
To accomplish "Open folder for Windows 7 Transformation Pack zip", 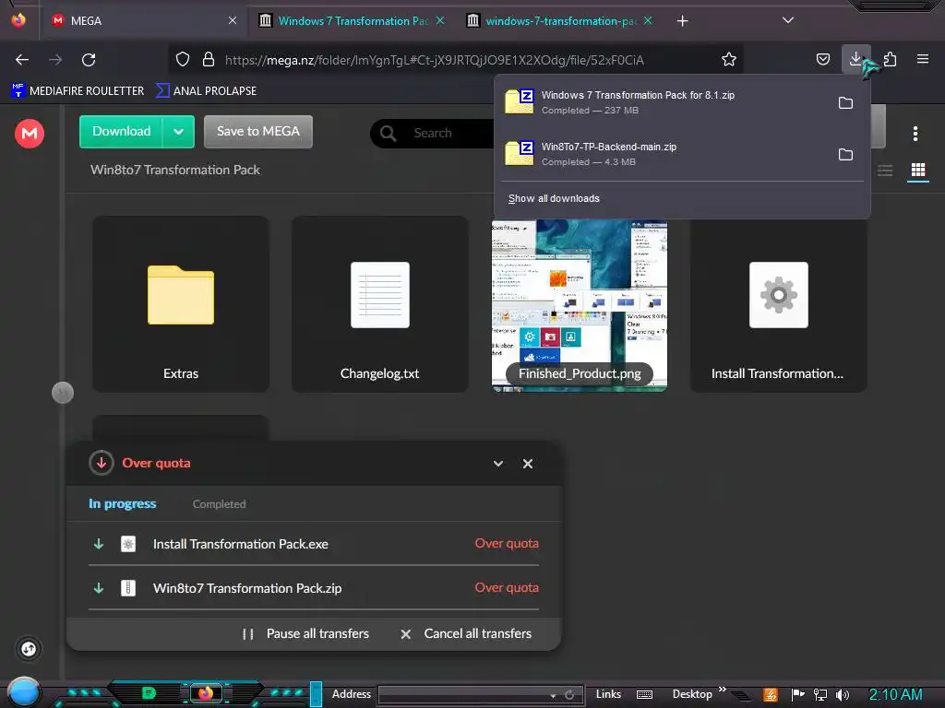I will click(x=845, y=103).
